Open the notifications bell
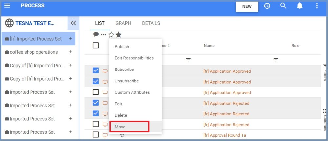This screenshot has height=141, width=328. coord(300,6)
